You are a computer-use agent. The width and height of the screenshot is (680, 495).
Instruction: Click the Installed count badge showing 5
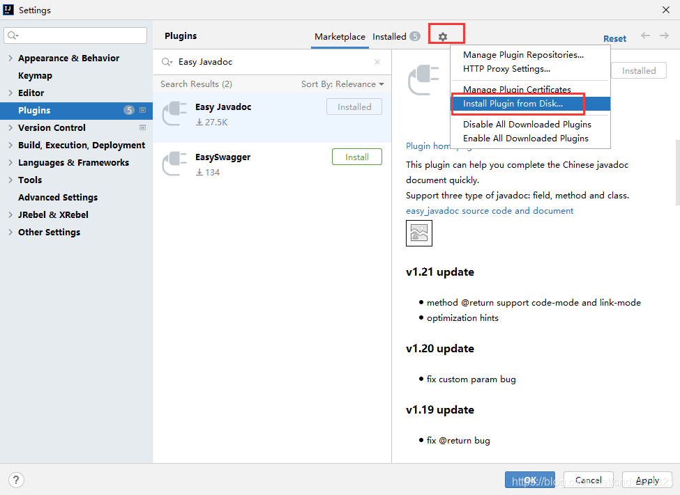pyautogui.click(x=415, y=36)
